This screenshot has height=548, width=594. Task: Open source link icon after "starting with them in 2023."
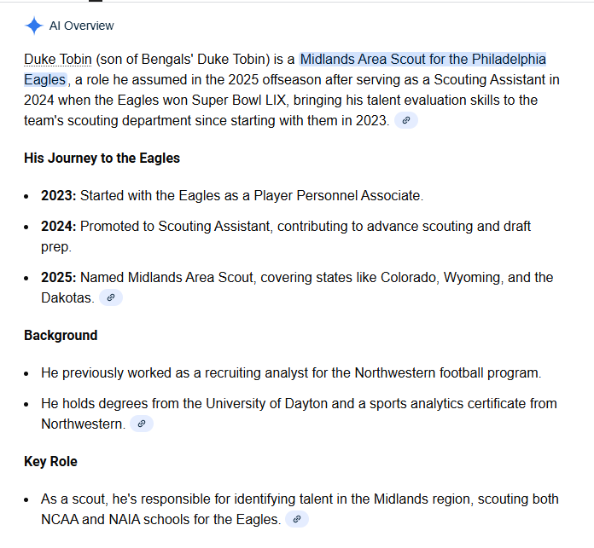[406, 121]
